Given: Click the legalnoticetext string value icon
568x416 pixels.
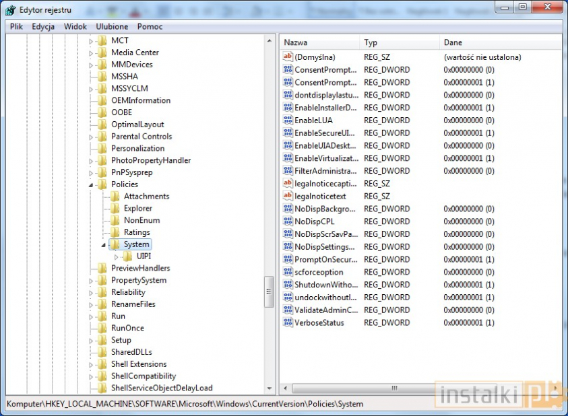Looking at the screenshot, I should coord(288,196).
